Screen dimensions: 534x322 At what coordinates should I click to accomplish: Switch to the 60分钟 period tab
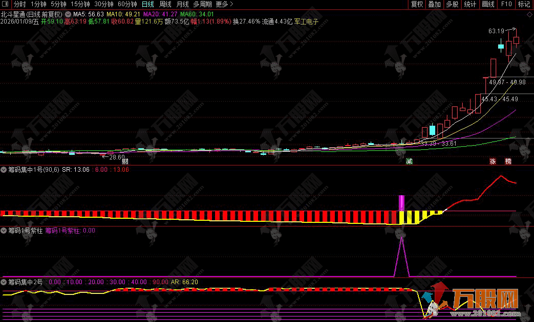[x=127, y=4]
